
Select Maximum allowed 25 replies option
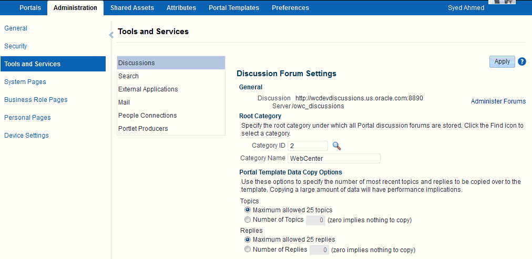point(248,240)
